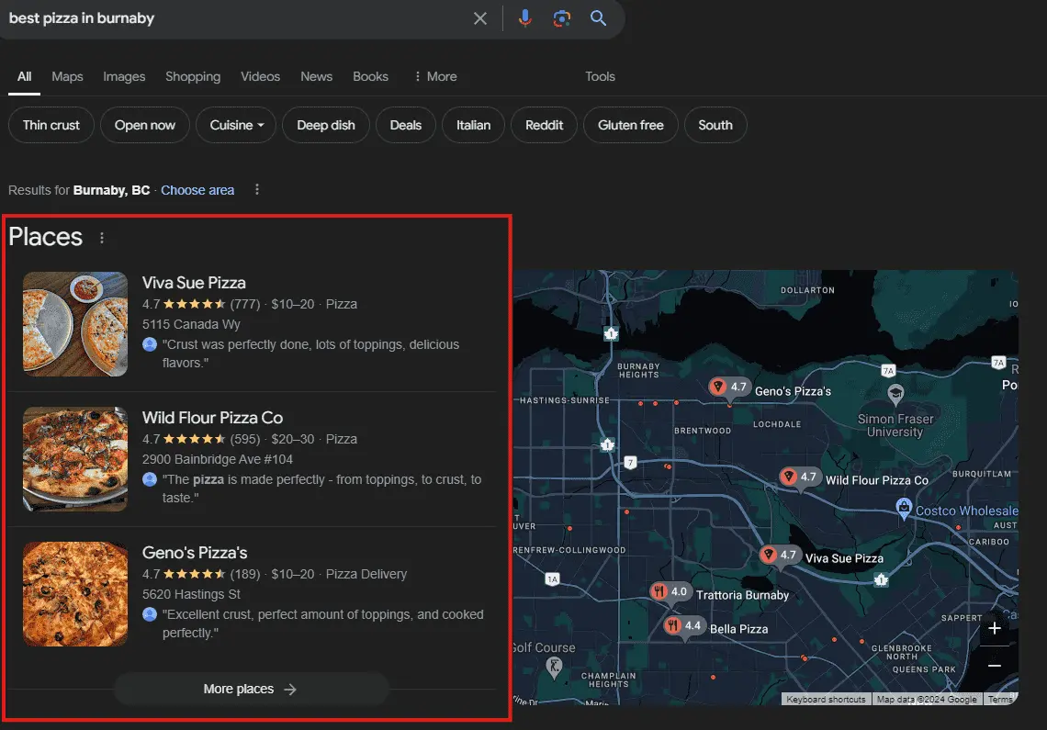Viewport: 1047px width, 730px height.
Task: Click the Simon Fraser University map marker
Action: tap(895, 394)
